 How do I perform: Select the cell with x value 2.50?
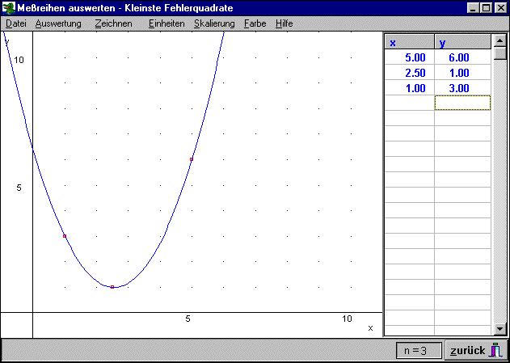(409, 73)
